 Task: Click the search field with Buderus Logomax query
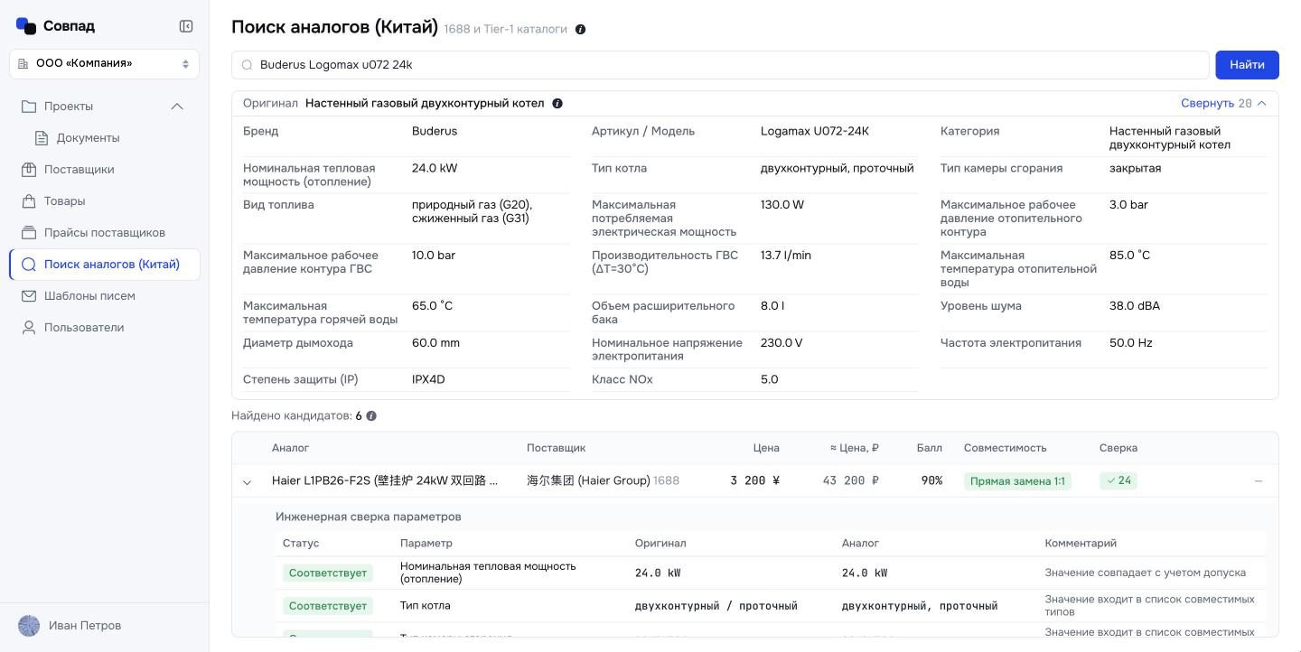720,65
